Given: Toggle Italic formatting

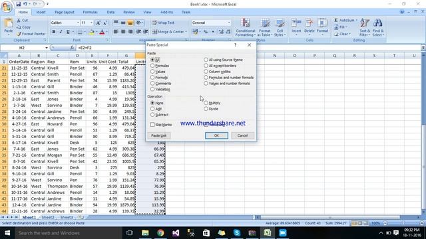Looking at the screenshot, I should tap(61, 32).
